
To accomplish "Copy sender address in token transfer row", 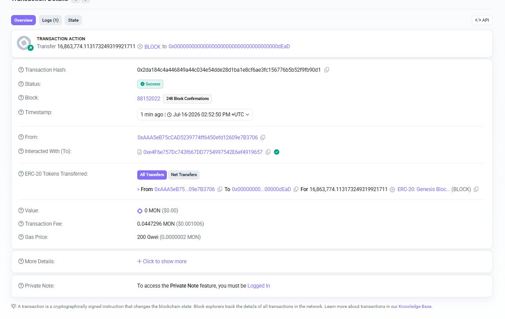I will 220,189.
